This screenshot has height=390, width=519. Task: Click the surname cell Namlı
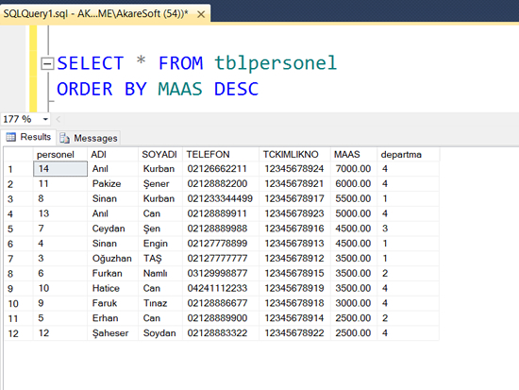(160, 273)
